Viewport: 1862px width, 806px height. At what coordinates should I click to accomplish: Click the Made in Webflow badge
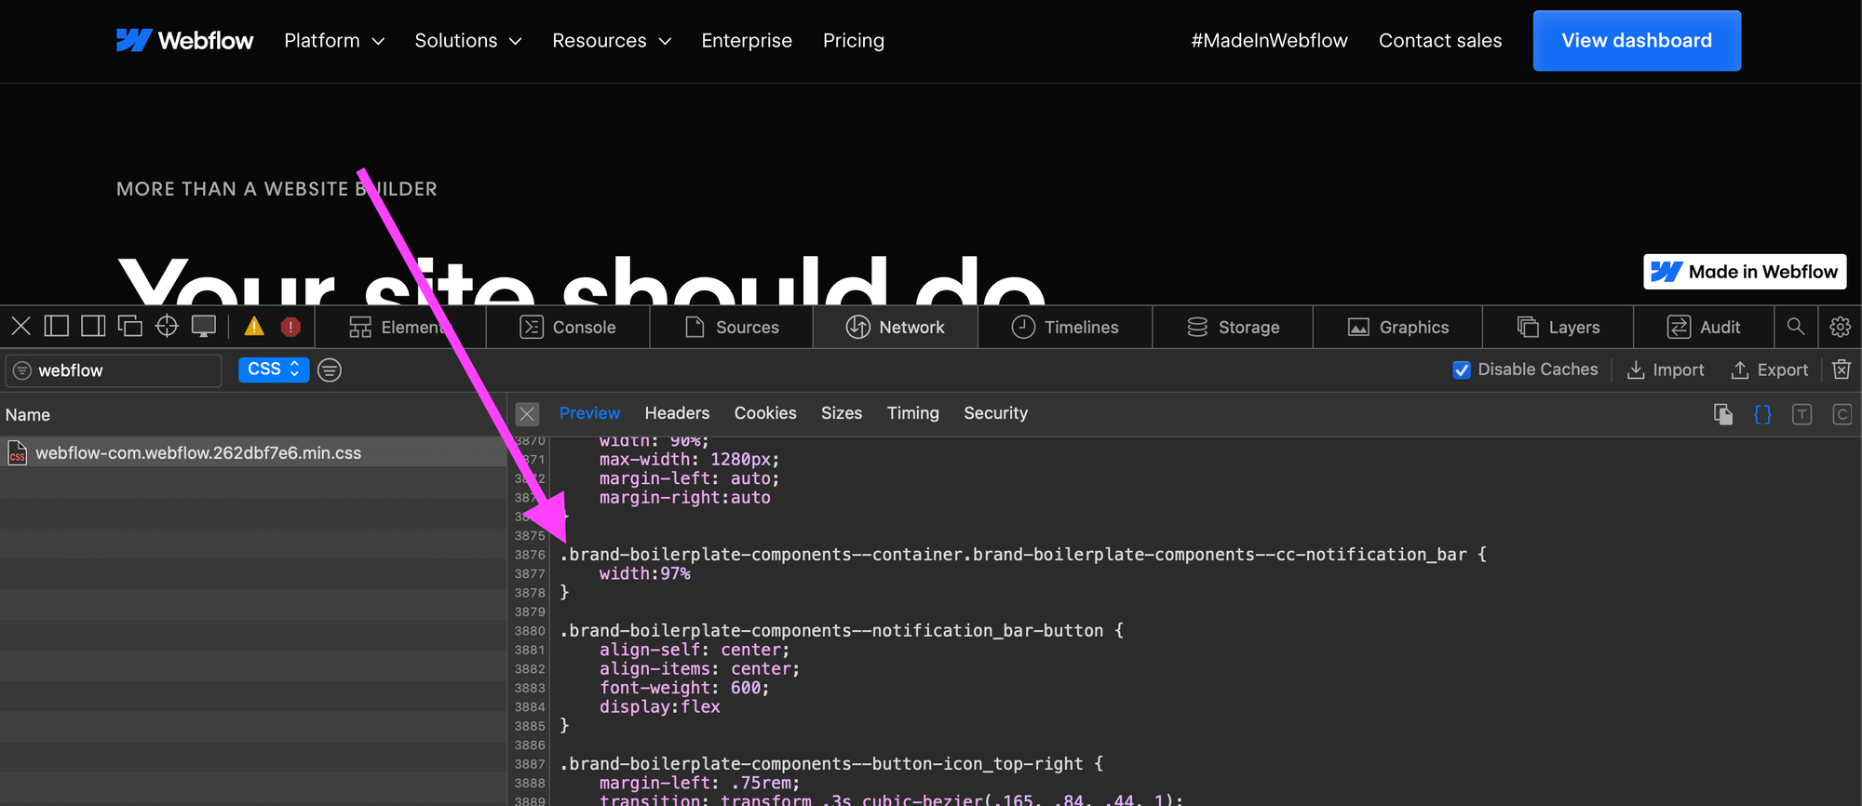click(x=1745, y=272)
